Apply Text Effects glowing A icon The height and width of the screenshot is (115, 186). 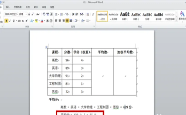click(x=32, y=21)
